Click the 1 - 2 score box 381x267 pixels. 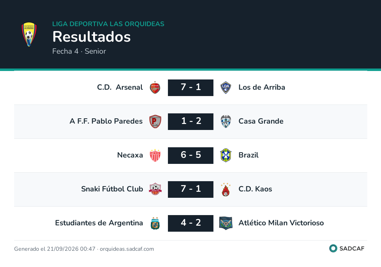[190, 121]
